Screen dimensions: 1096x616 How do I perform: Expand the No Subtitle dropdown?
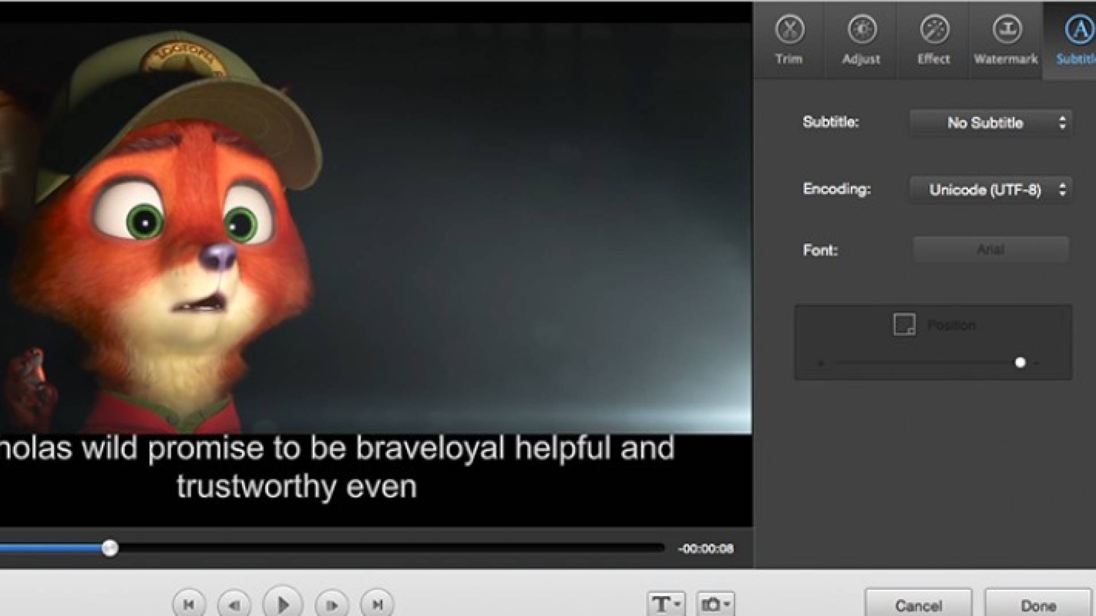[x=991, y=123]
